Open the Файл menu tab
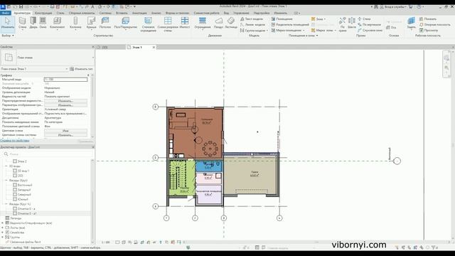The height and width of the screenshot is (256, 455). (6, 13)
